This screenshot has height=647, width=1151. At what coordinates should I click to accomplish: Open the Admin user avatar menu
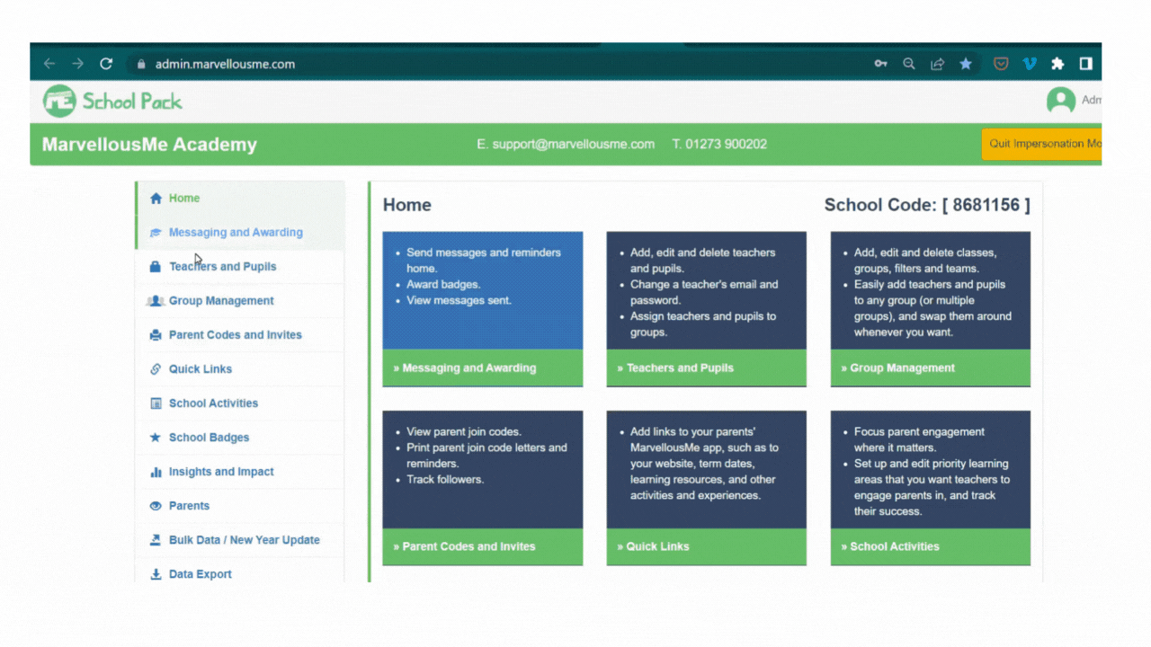pos(1061,101)
